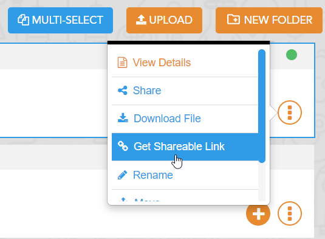Viewport: 325px width, 239px height.
Task: Click the New Folder plus-folder icon
Action: pyautogui.click(x=233, y=19)
